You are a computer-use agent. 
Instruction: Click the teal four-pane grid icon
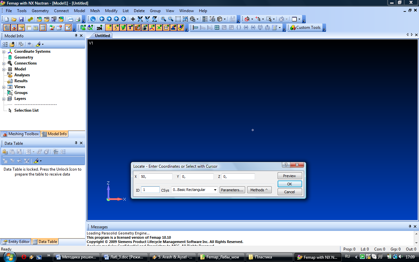click(217, 28)
